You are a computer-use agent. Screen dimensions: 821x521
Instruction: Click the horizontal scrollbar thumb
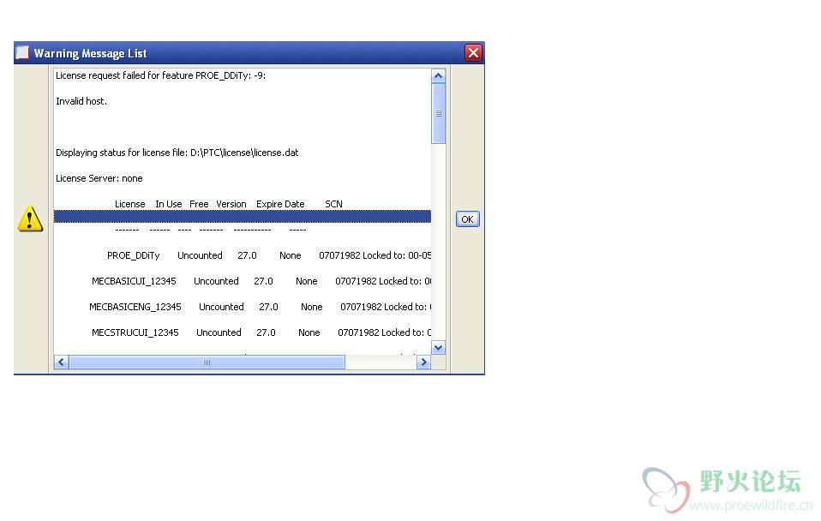[x=207, y=362]
